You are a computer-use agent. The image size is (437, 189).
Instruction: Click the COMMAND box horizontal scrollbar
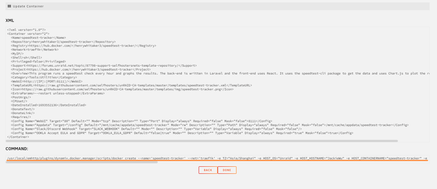pyautogui.click(x=82, y=162)
